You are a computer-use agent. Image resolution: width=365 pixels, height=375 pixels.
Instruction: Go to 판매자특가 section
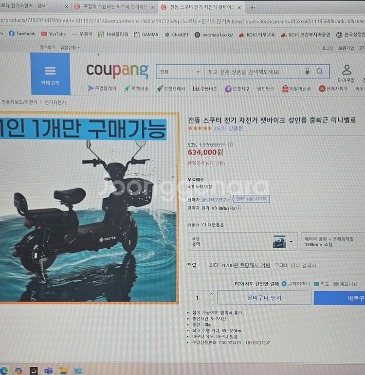point(333,89)
